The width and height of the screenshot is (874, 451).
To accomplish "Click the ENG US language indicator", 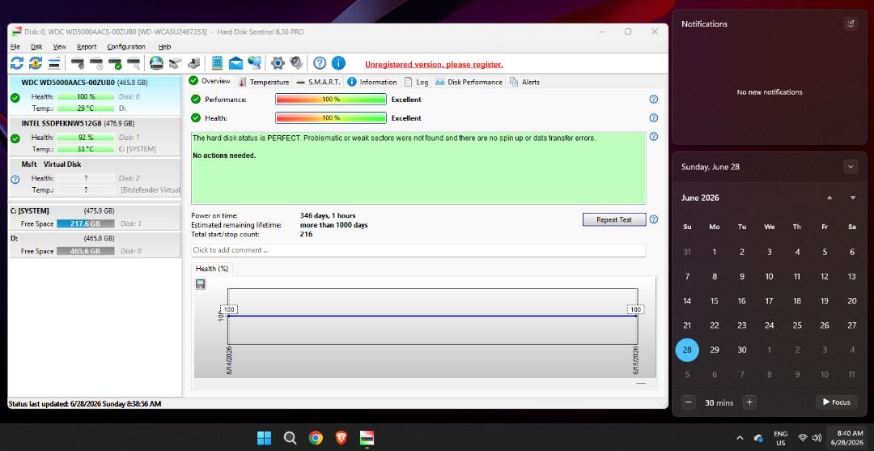I will tap(780, 437).
